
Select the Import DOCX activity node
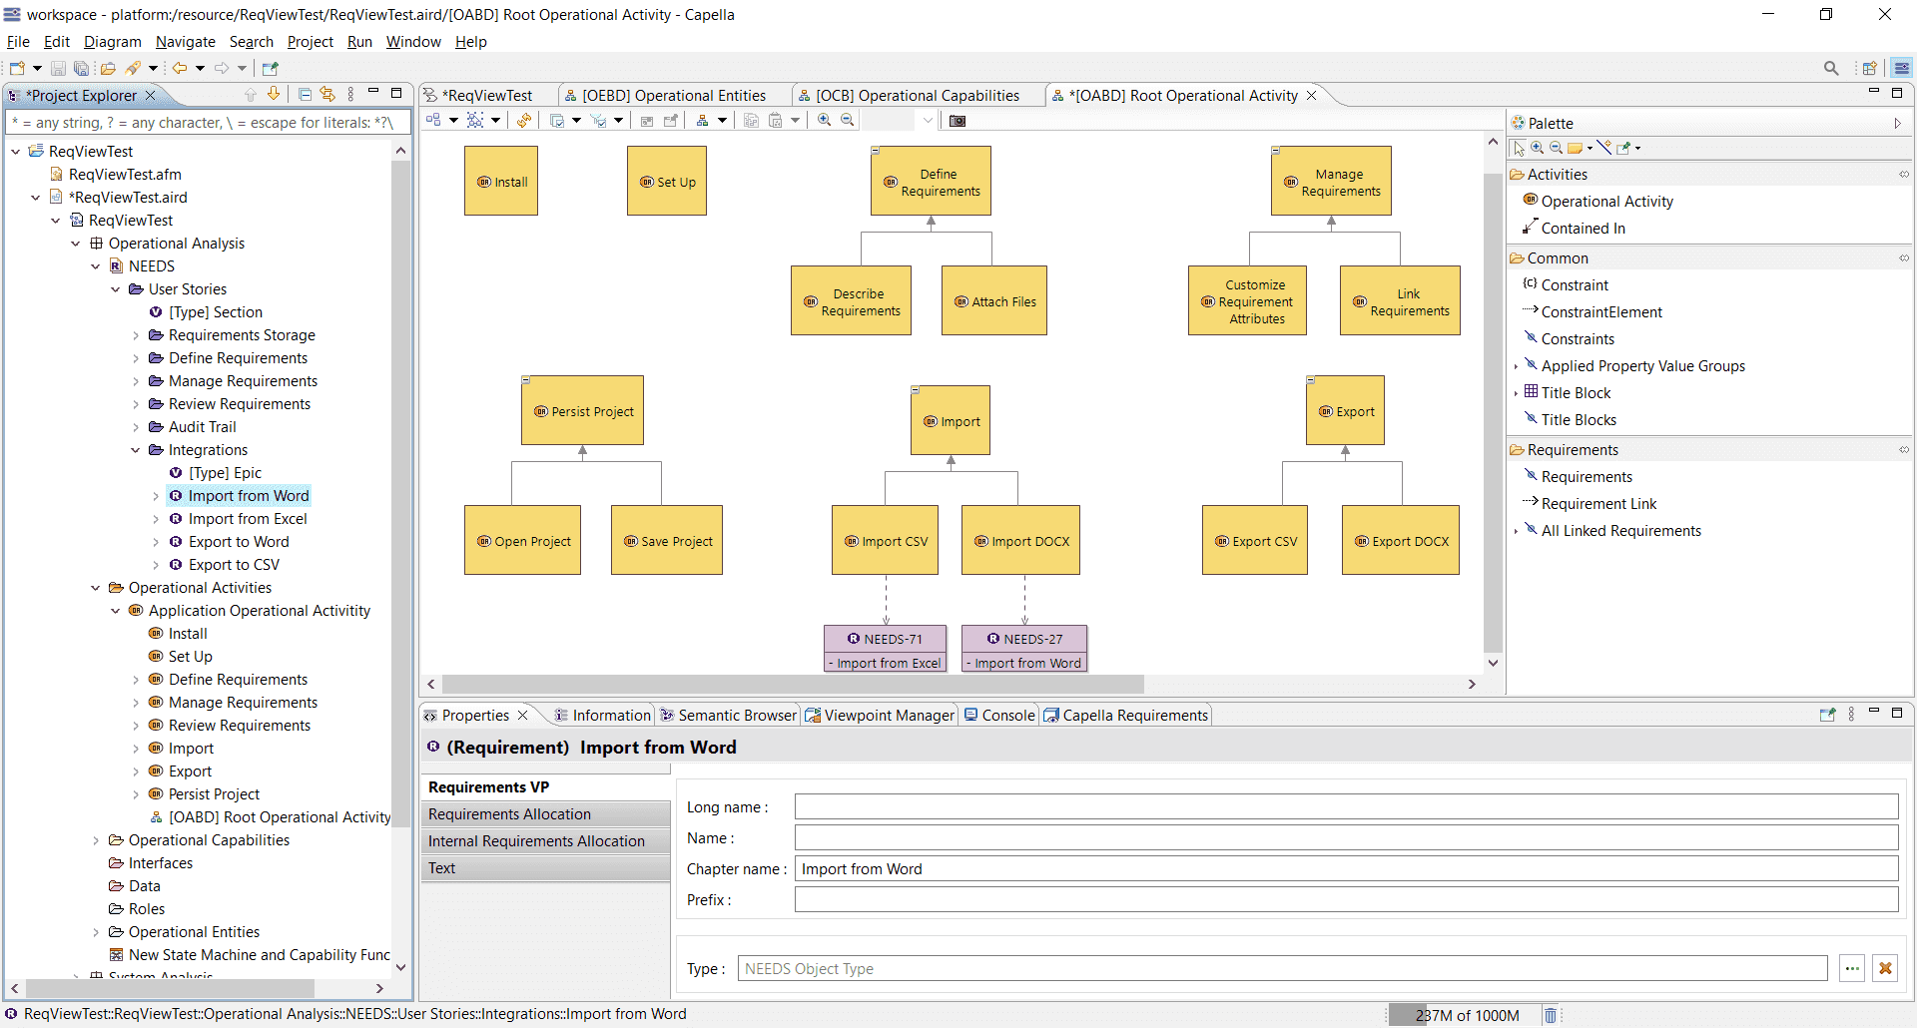tap(1020, 540)
